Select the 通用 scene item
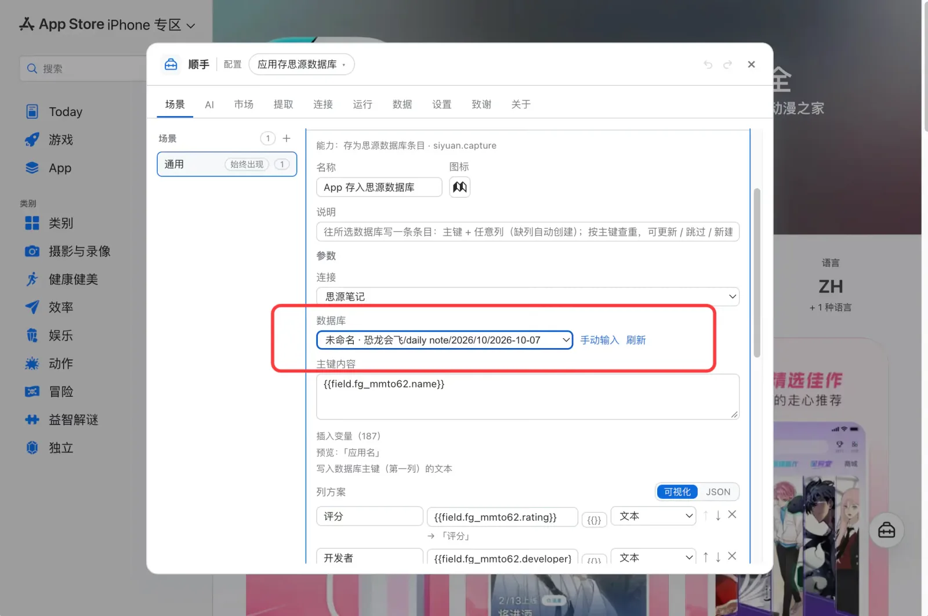 (x=227, y=164)
